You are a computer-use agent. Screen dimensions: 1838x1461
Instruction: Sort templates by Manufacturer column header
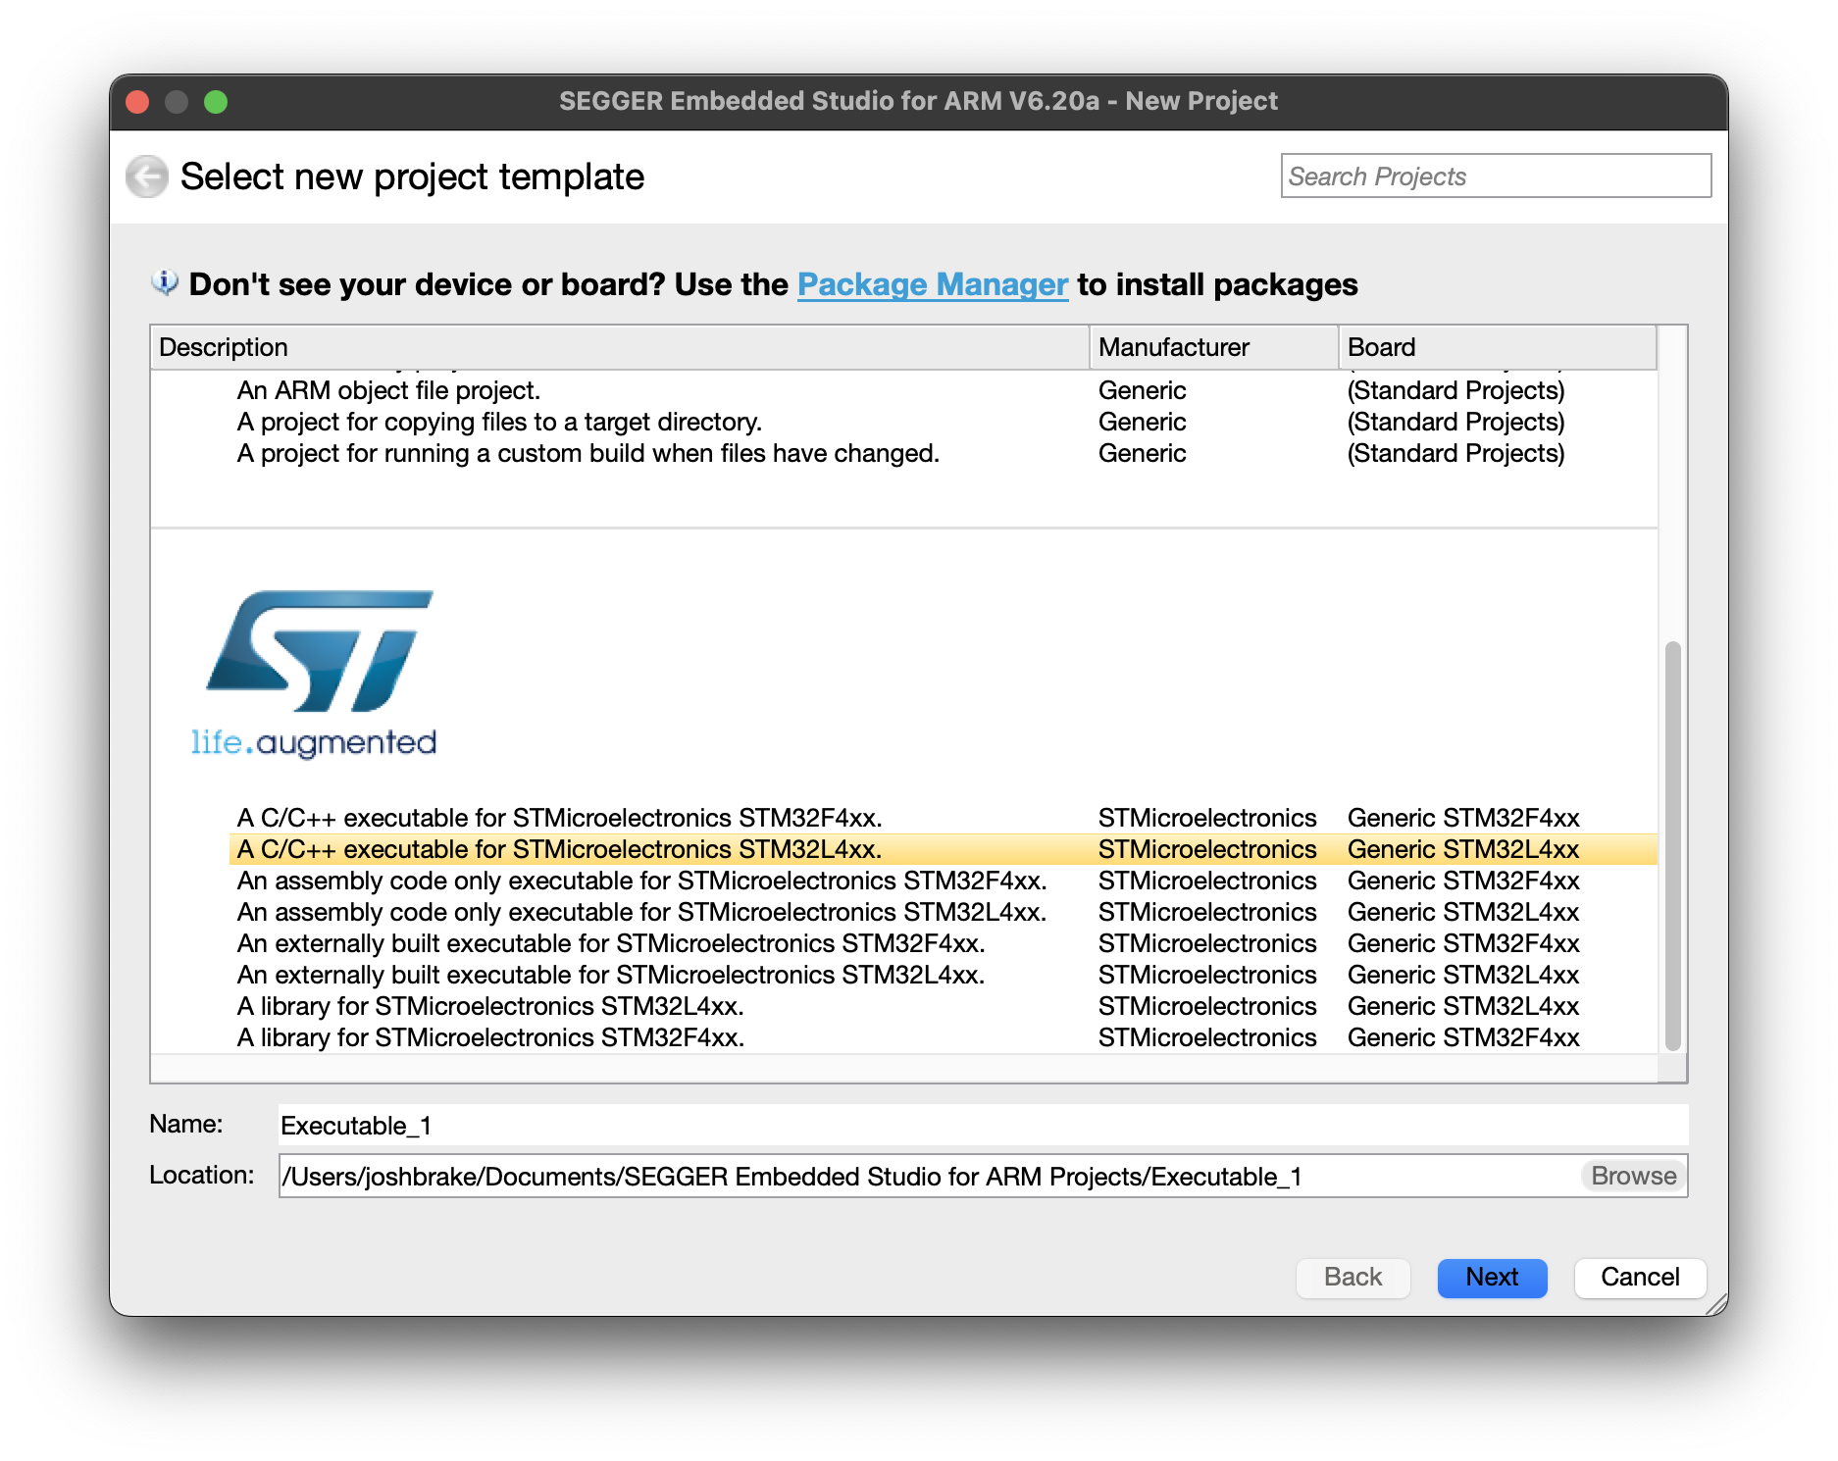(1214, 347)
